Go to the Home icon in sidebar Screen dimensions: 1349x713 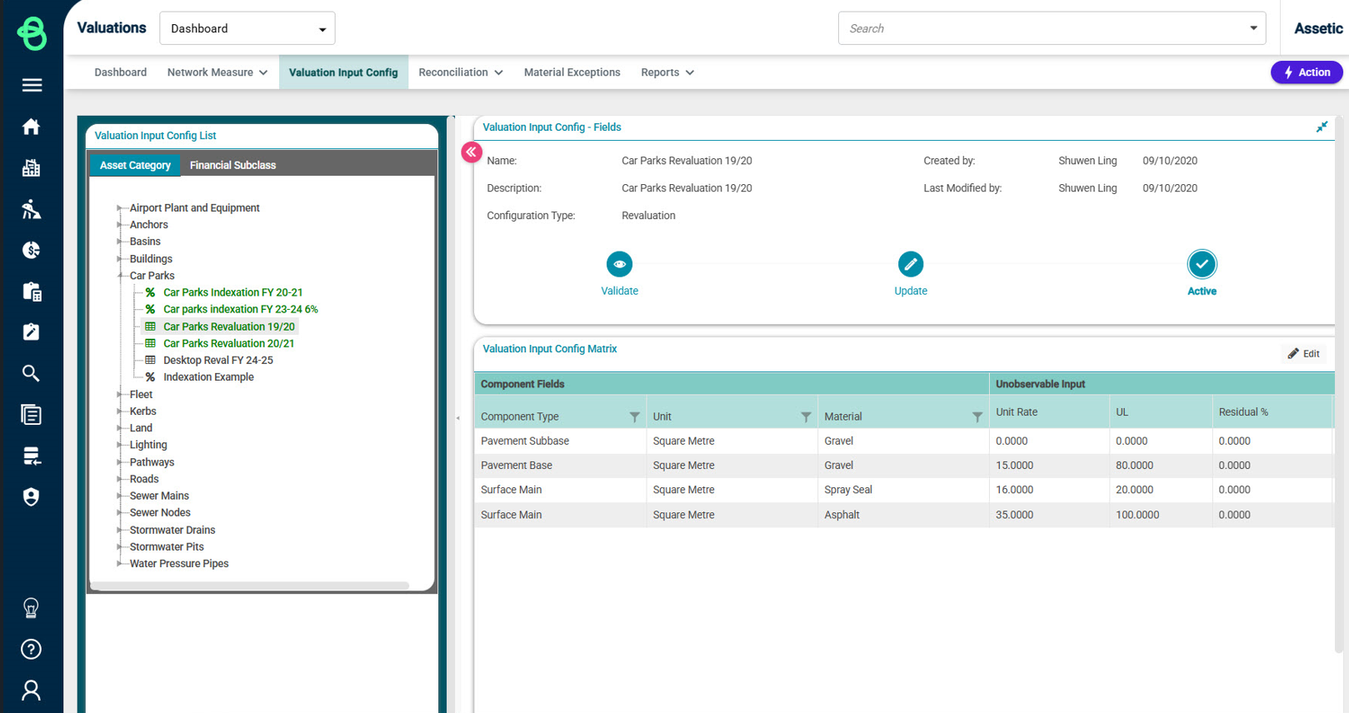[31, 127]
